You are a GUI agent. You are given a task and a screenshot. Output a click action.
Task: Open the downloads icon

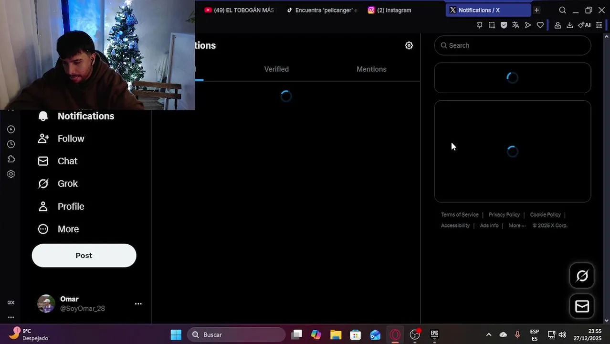(x=569, y=25)
